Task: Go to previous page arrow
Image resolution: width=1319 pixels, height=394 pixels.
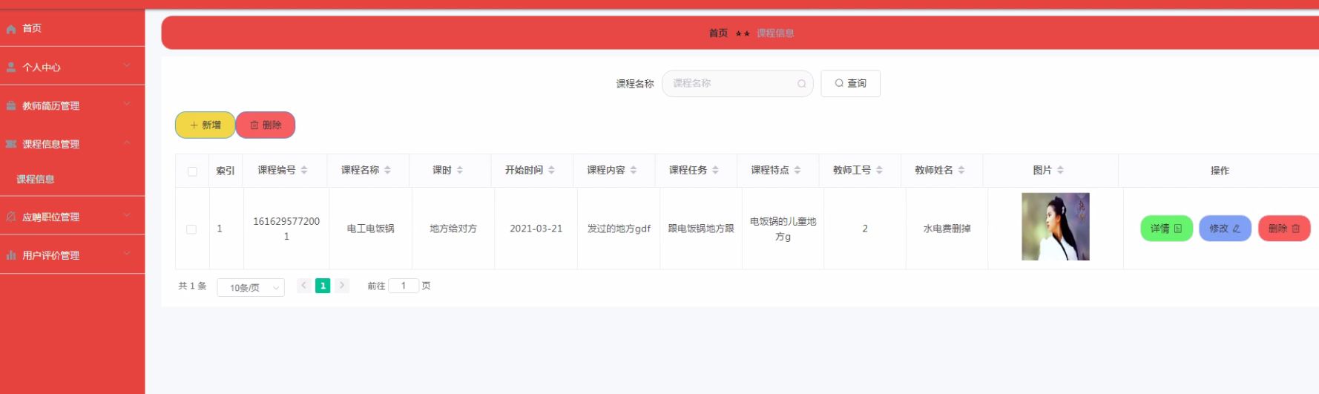Action: click(x=303, y=286)
